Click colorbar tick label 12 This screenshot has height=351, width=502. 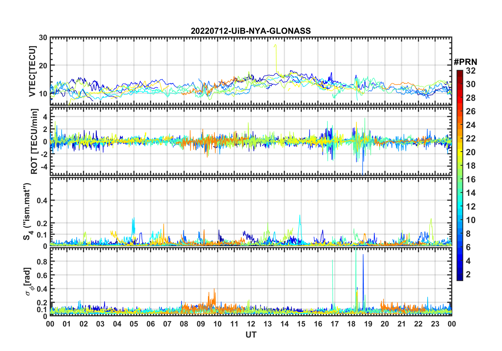point(471,206)
